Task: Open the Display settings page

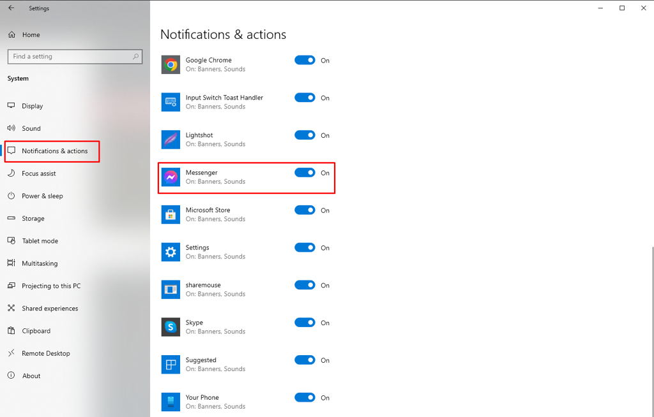Action: [75, 106]
